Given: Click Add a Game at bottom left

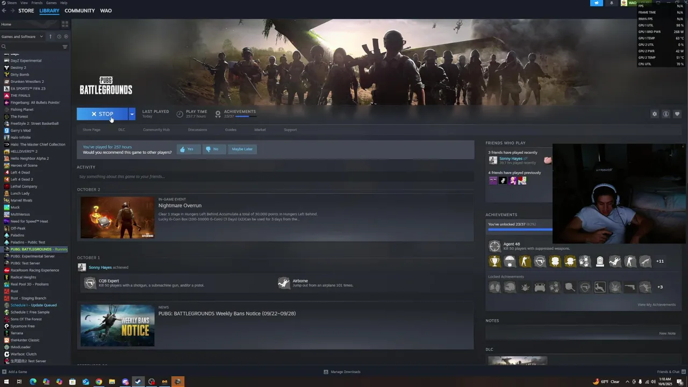Looking at the screenshot, I should point(15,372).
